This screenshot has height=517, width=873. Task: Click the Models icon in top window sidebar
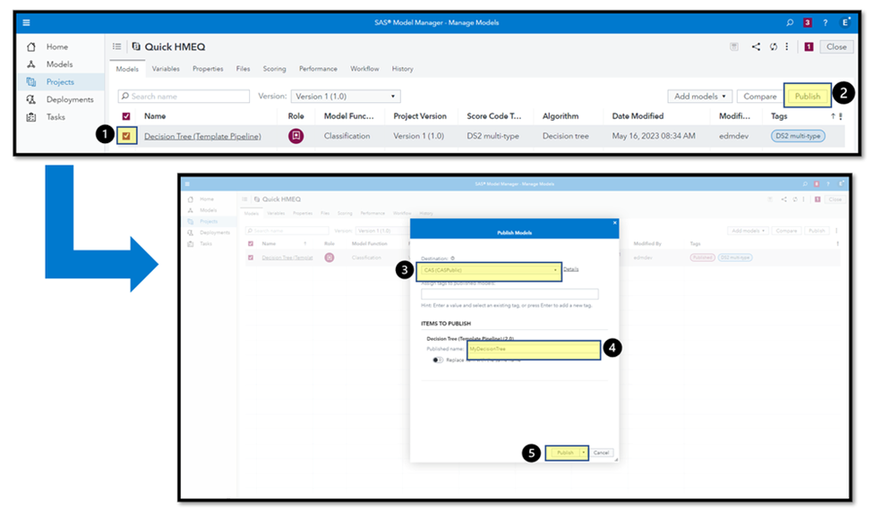pos(31,64)
